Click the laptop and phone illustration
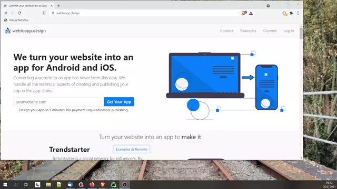The width and height of the screenshot is (337, 189). pyautogui.click(x=226, y=86)
